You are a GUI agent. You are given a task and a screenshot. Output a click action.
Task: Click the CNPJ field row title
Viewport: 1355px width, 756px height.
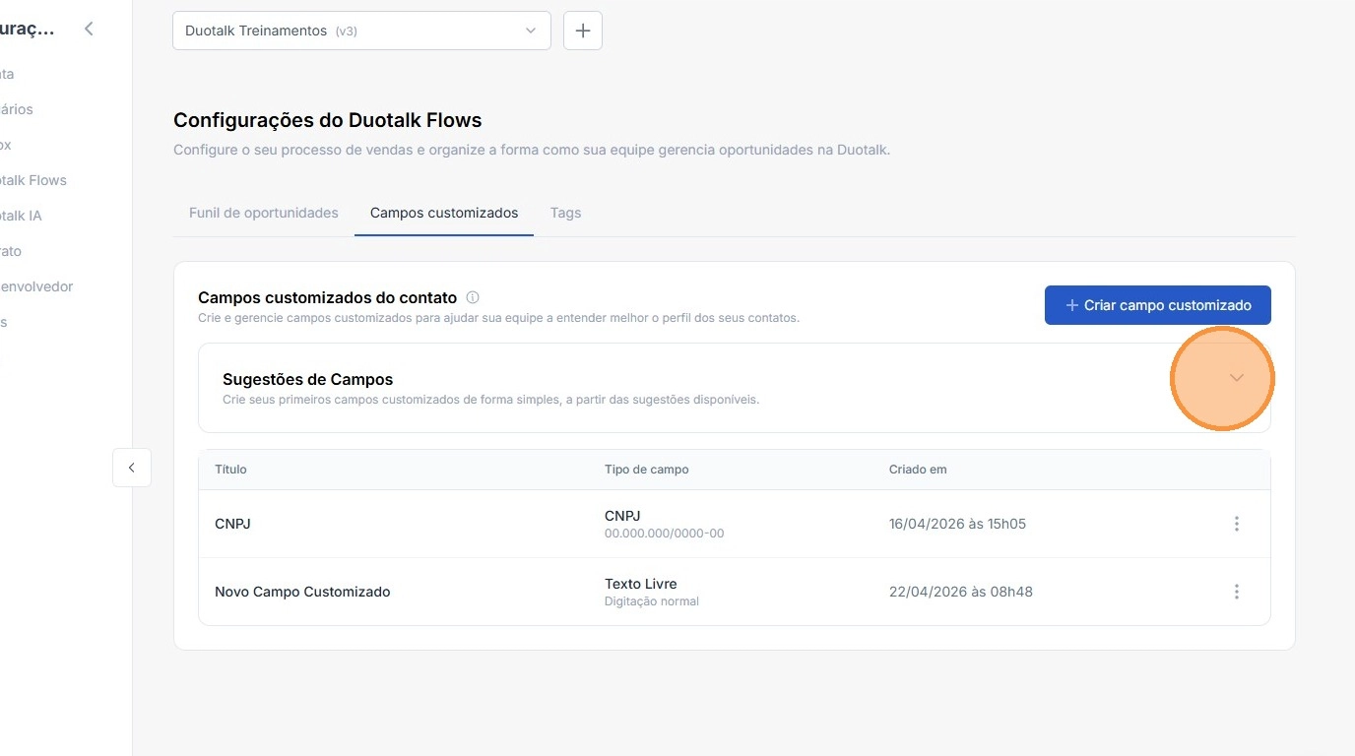pos(232,524)
